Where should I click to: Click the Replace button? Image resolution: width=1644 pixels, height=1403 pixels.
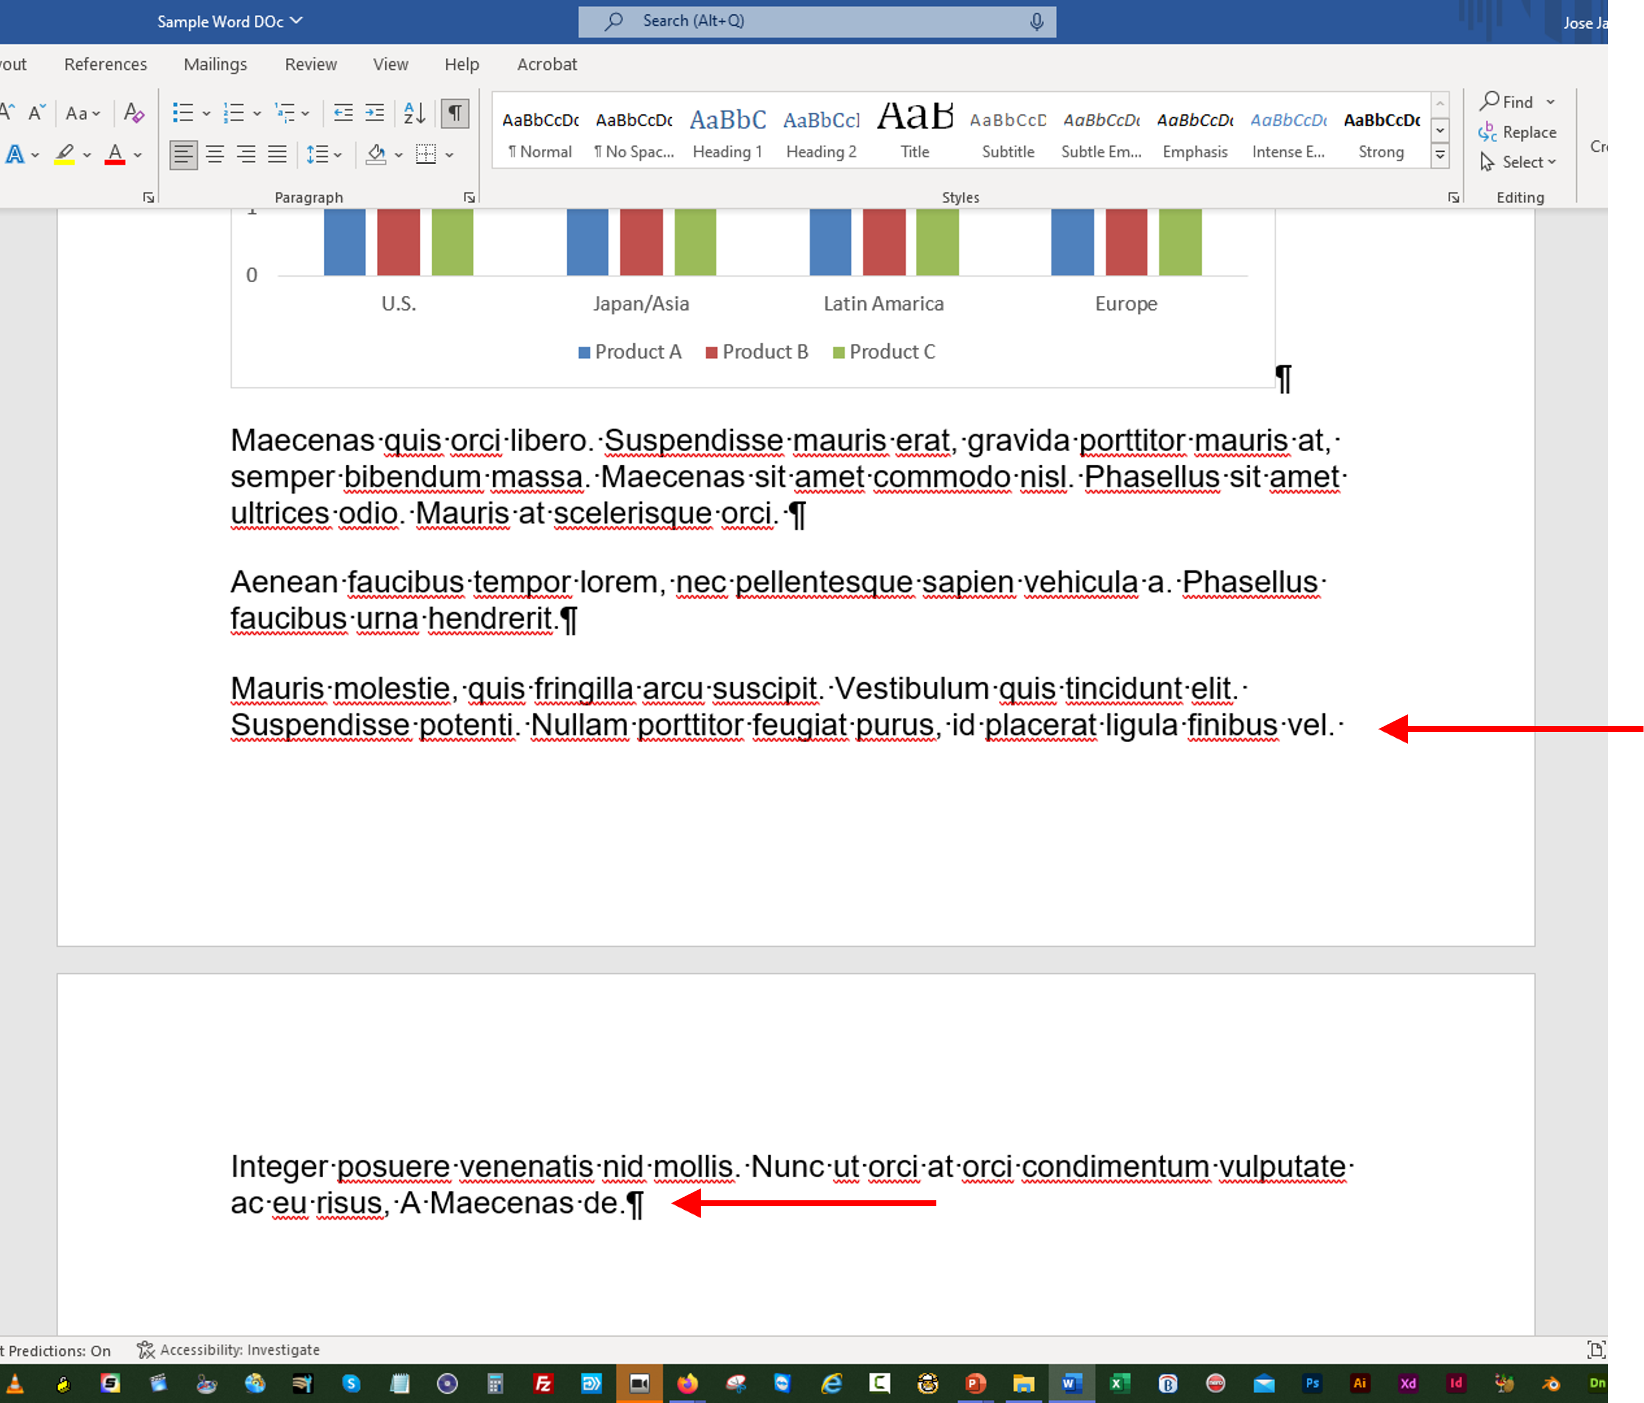(1517, 132)
